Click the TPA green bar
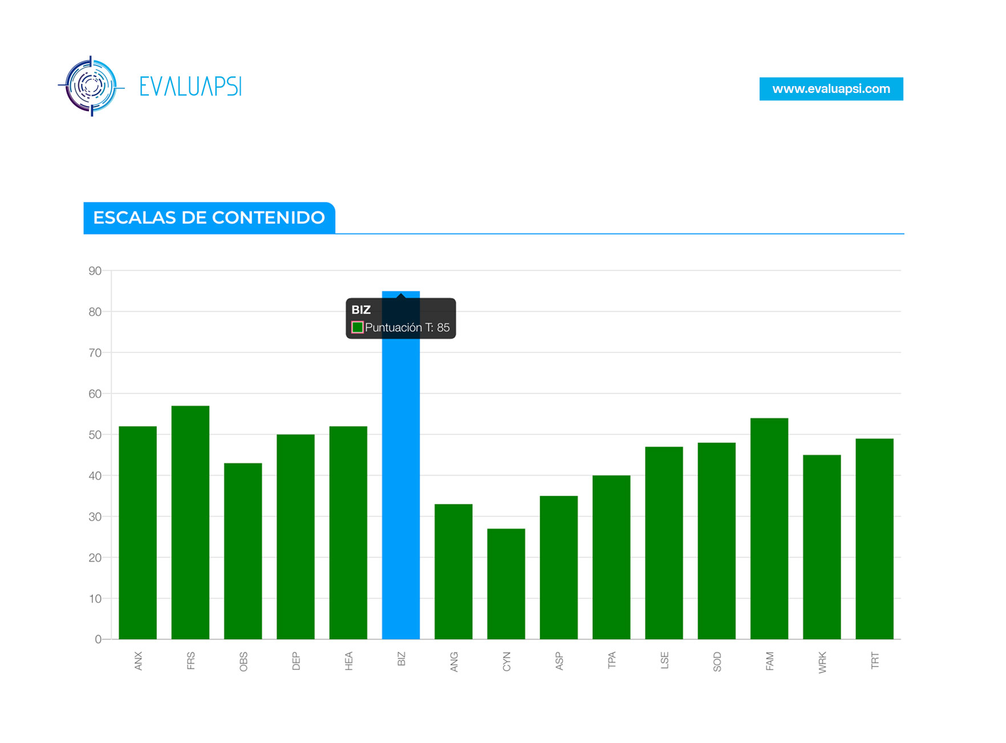This screenshot has width=1006, height=743. 611,557
